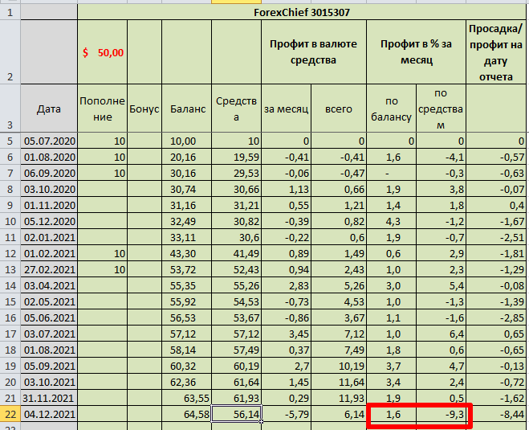Screen dimensions: 529x430
Task: Click date cell 03.04.2021
Action: (x=49, y=285)
